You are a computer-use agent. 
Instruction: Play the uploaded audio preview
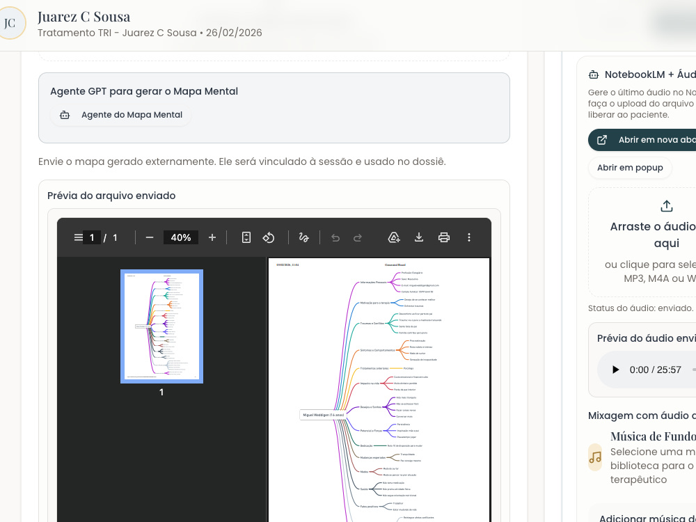point(615,370)
